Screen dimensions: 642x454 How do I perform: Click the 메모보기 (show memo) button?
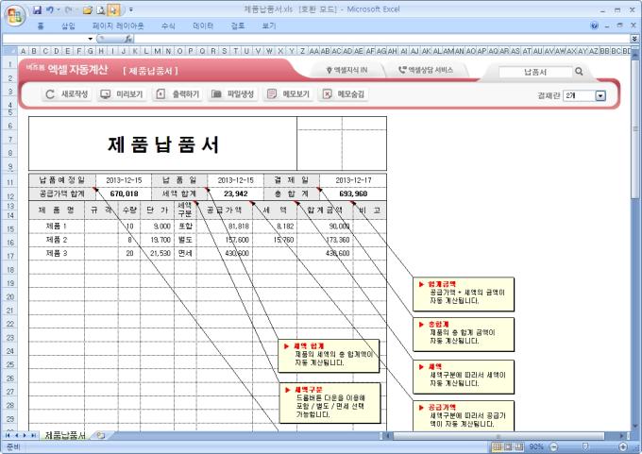coord(288,94)
